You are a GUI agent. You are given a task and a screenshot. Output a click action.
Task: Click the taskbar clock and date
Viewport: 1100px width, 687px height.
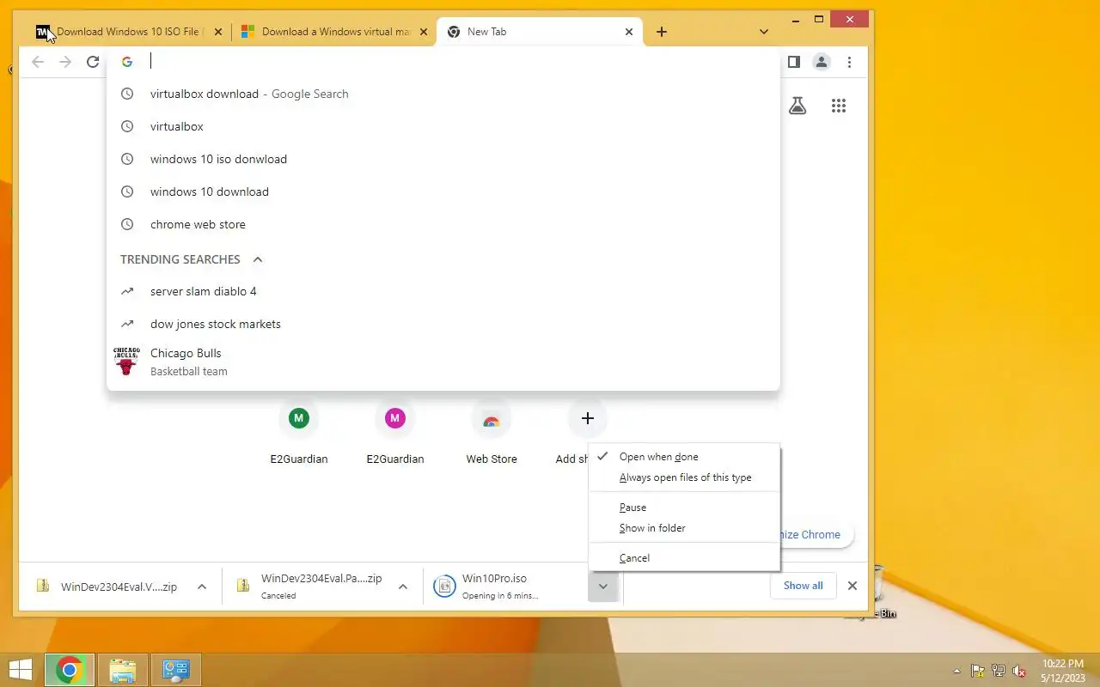1062,671
